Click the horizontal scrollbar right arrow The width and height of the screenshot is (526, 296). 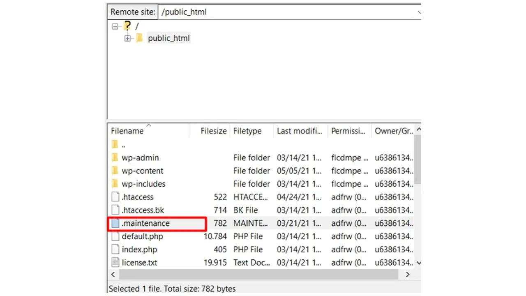point(407,274)
